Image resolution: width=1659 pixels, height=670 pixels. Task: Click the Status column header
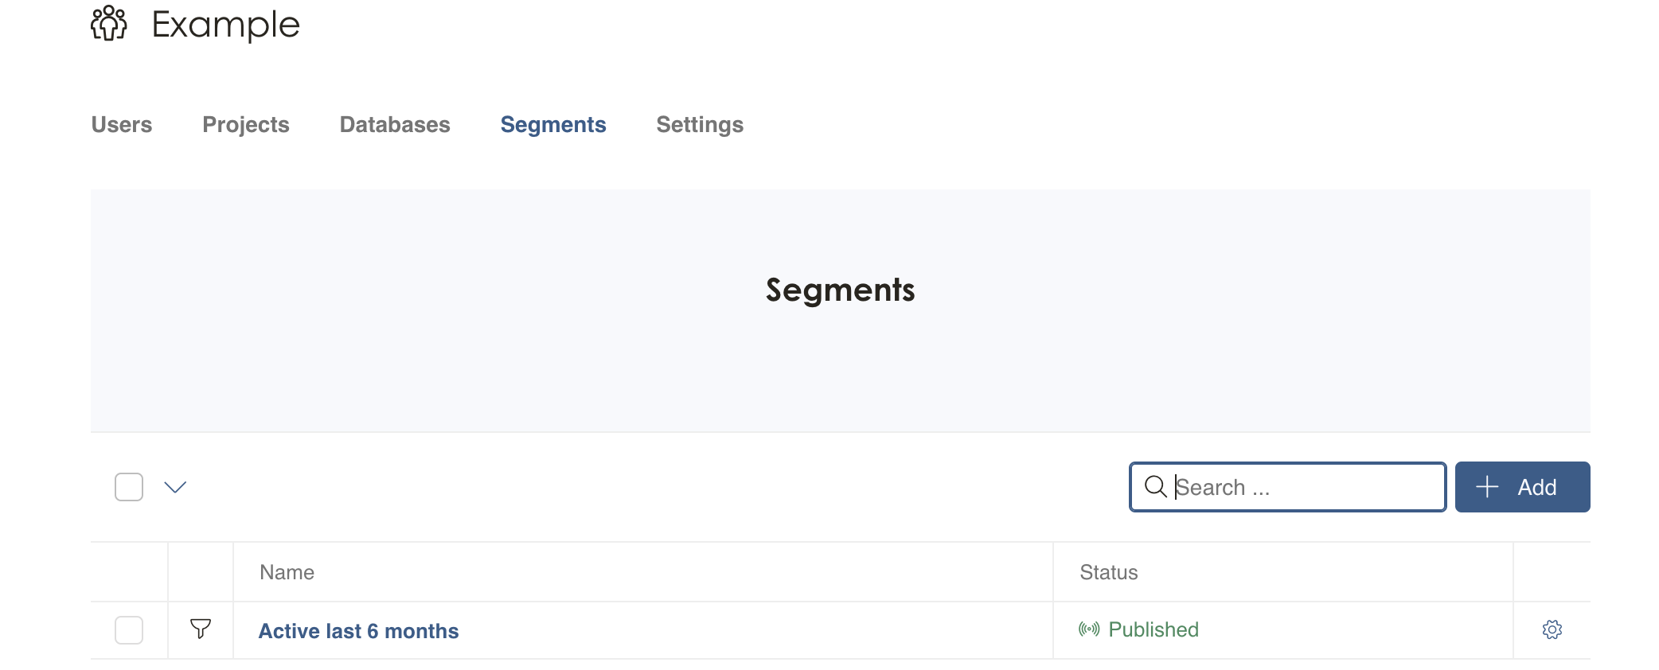(1108, 572)
